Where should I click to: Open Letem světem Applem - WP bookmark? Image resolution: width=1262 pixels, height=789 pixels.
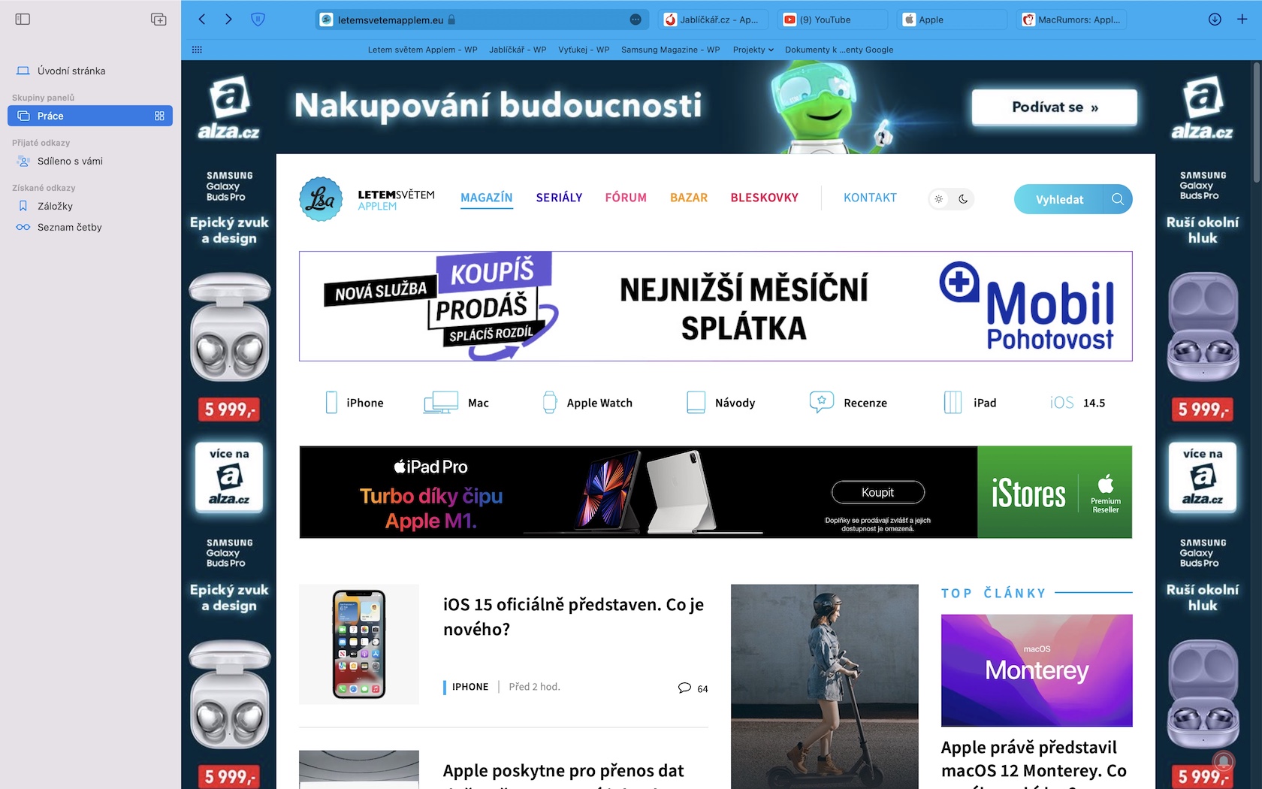tap(422, 50)
